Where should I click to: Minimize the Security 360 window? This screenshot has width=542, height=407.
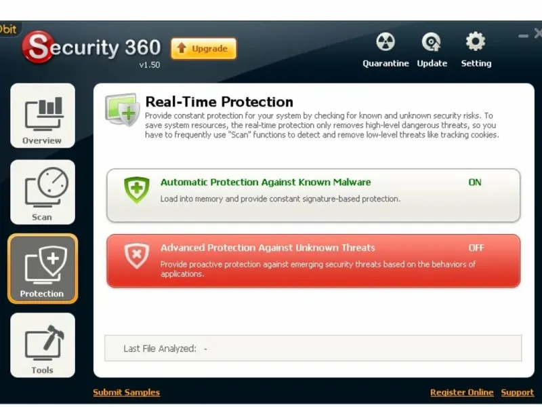pos(523,35)
